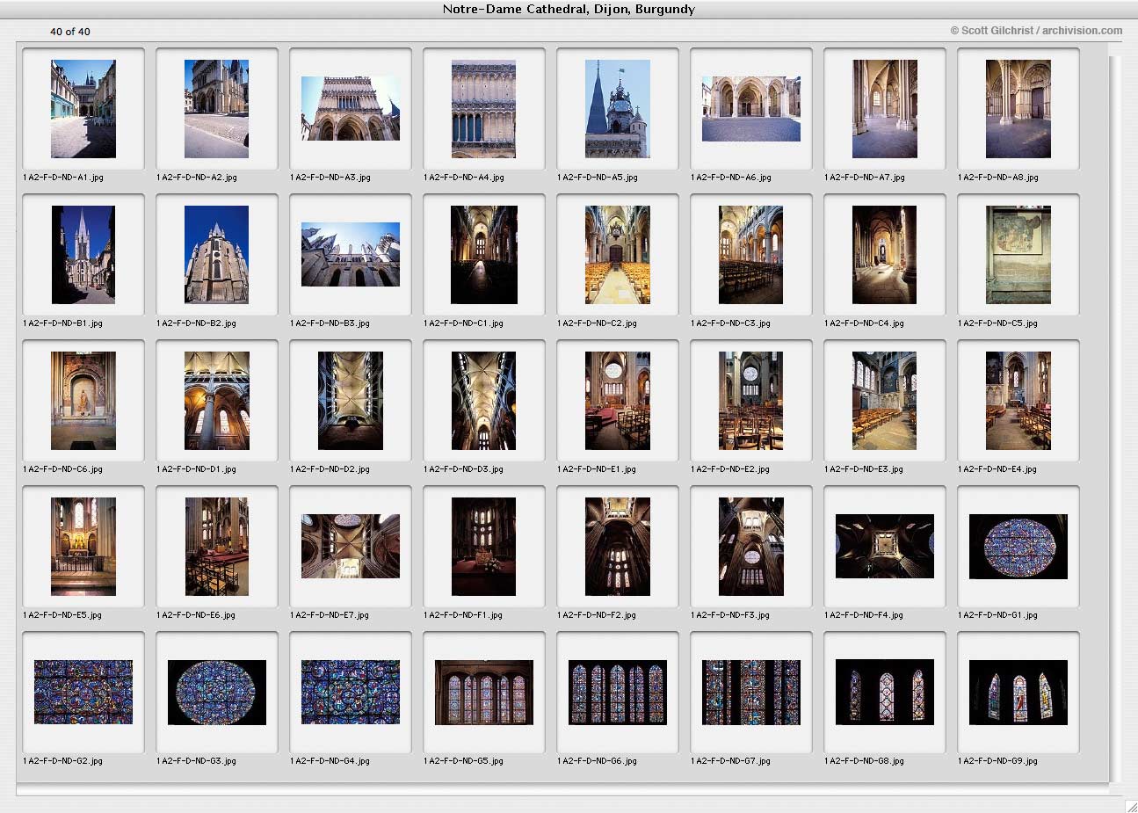Open niche statue thumbnail 1A2-F-D-ND-C6.jpg
The height and width of the screenshot is (813, 1138).
click(x=83, y=401)
